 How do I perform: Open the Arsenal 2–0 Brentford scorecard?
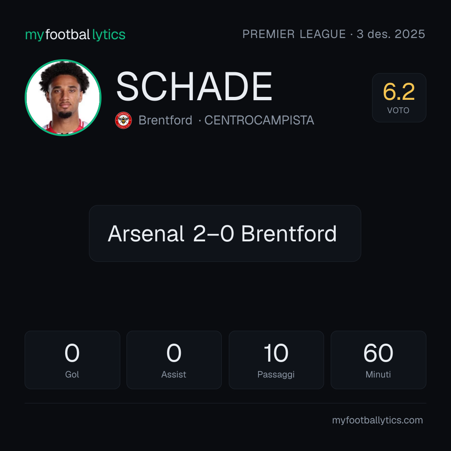coord(225,233)
